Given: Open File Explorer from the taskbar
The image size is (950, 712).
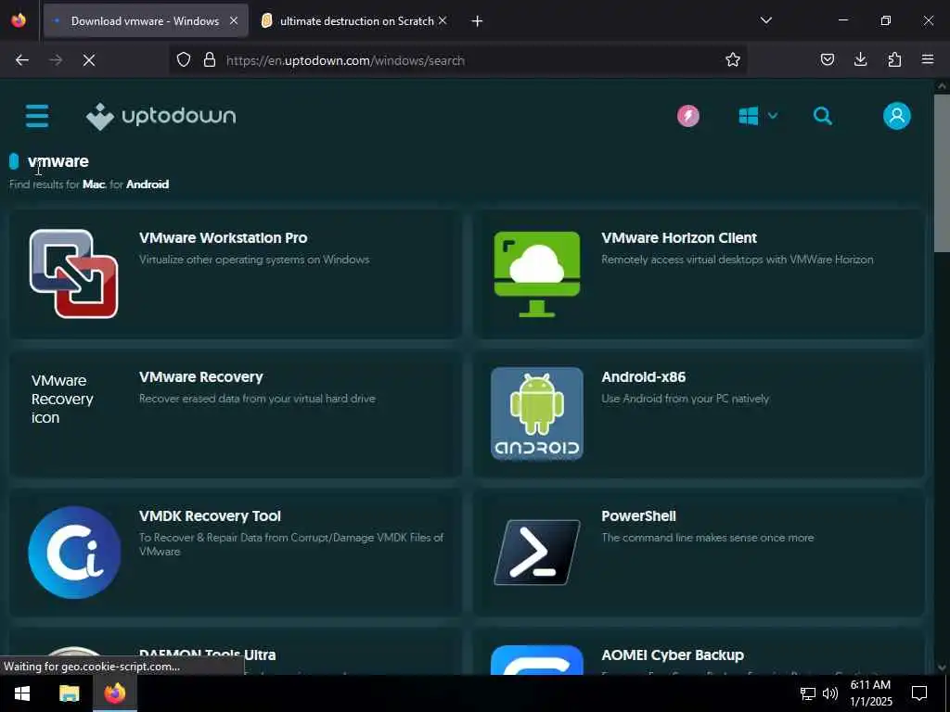Looking at the screenshot, I should point(69,693).
